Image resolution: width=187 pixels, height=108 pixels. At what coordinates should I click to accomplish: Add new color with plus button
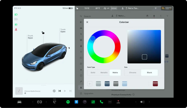tap(90, 83)
